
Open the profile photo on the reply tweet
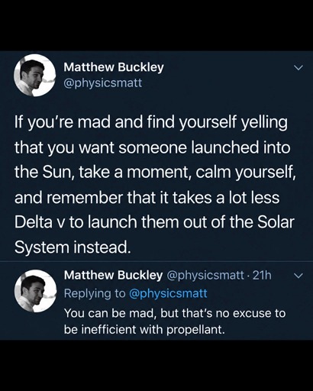tap(35, 291)
